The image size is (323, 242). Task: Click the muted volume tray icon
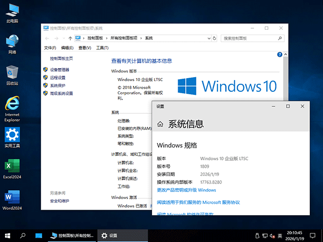(x=273, y=236)
